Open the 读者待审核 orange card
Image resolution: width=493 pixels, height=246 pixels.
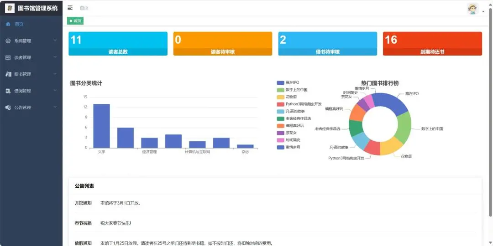tap(223, 44)
